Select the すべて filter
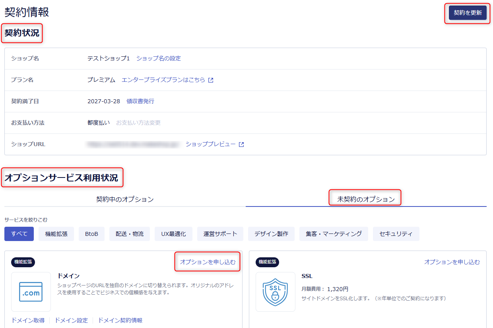 click(19, 234)
